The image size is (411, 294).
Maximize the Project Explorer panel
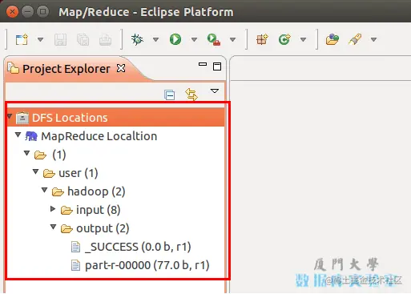pyautogui.click(x=217, y=66)
